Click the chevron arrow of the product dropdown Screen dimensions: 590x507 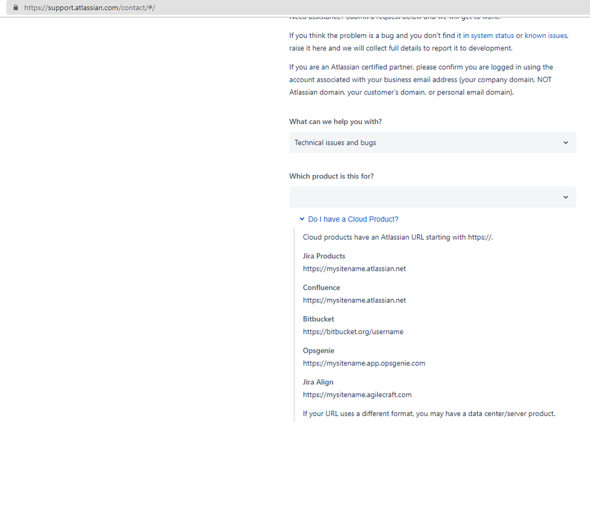pyautogui.click(x=566, y=197)
